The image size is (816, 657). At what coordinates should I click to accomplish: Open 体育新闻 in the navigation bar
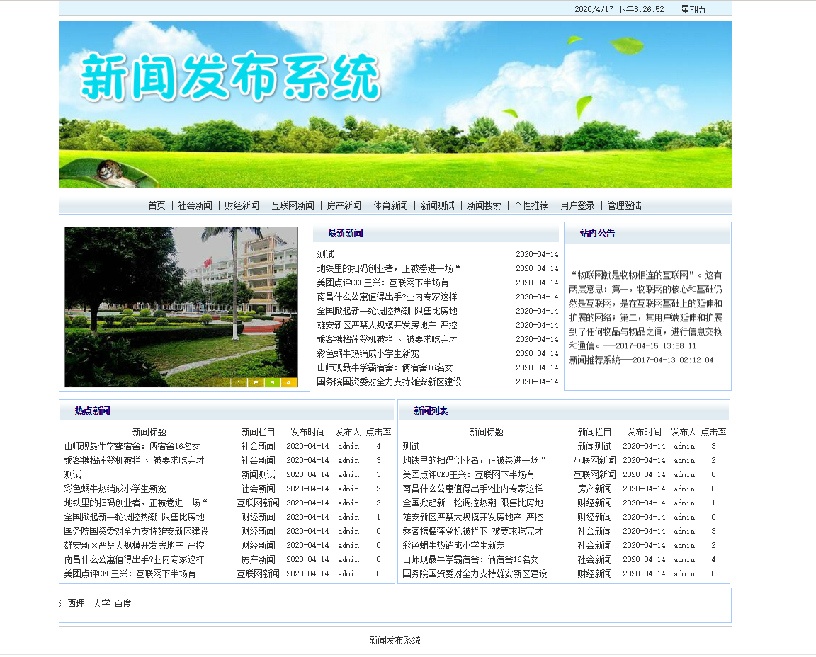[390, 205]
